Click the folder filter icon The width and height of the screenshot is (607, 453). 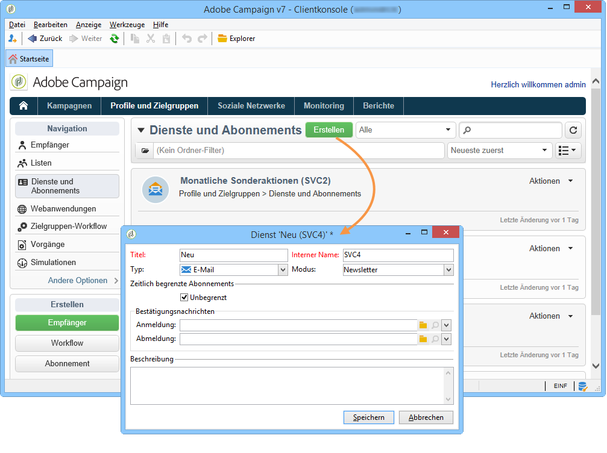[x=145, y=151]
